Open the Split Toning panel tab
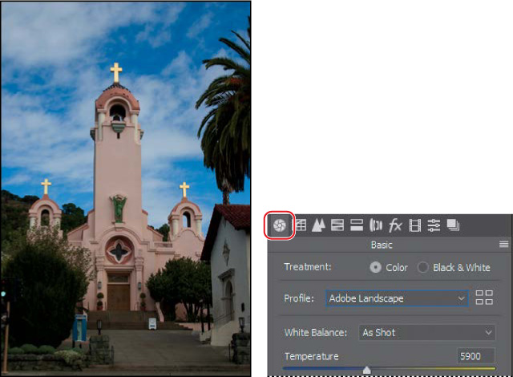 click(356, 225)
